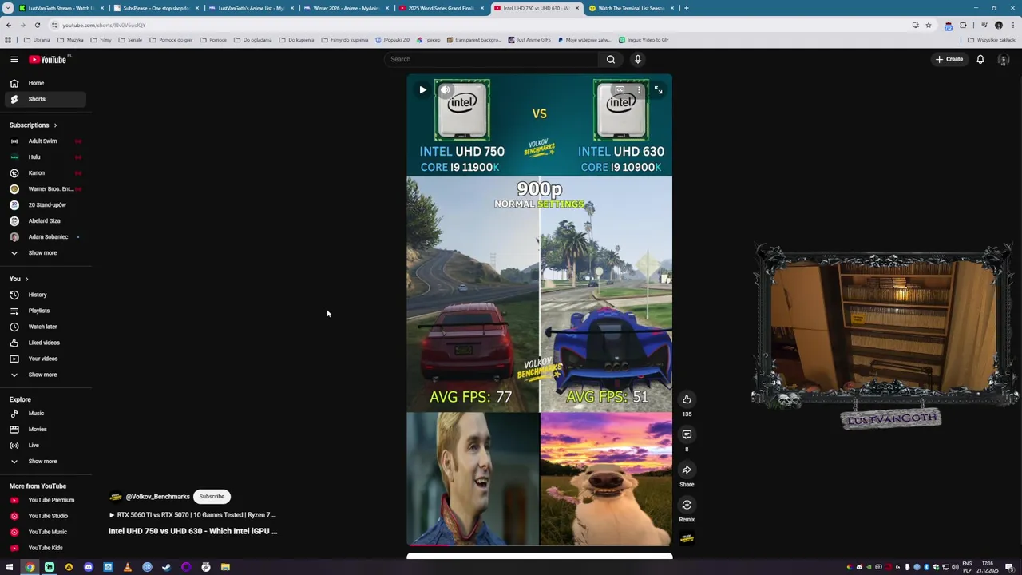The image size is (1022, 575).
Task: Open the Create menu
Action: pyautogui.click(x=949, y=59)
